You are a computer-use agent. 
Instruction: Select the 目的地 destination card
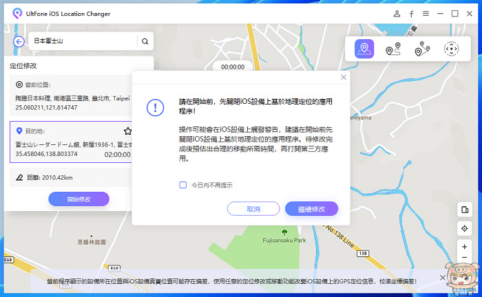(71, 142)
